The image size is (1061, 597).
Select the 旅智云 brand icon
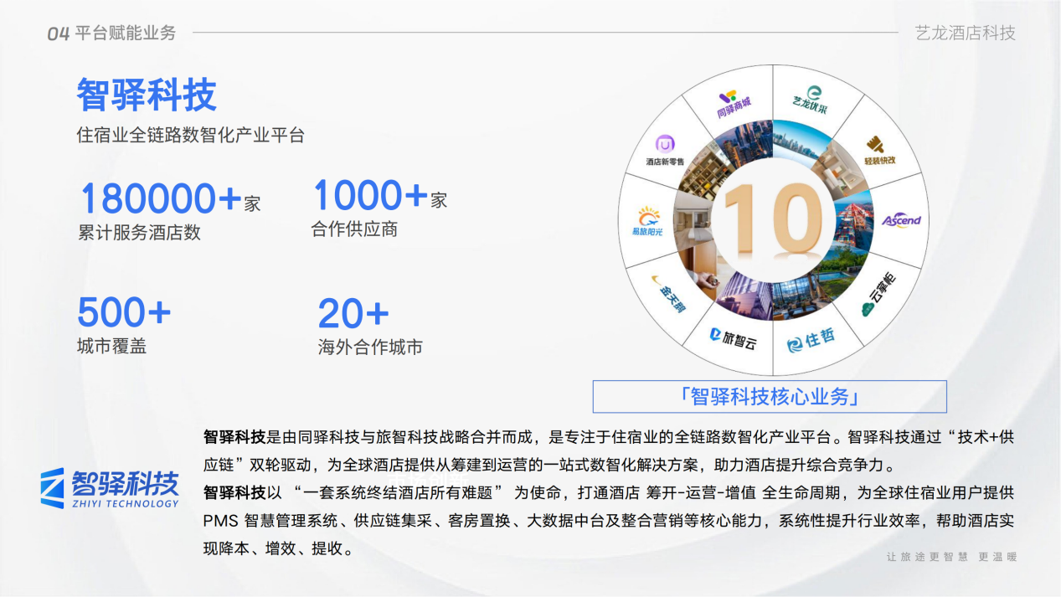732,337
